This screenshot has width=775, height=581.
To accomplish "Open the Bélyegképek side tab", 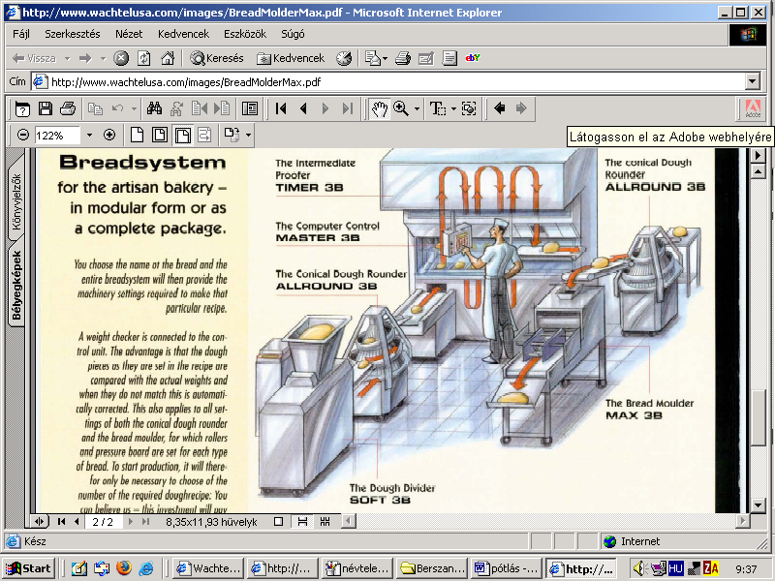I will coord(16,285).
